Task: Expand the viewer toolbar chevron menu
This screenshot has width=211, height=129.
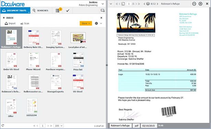Action: [111, 4]
